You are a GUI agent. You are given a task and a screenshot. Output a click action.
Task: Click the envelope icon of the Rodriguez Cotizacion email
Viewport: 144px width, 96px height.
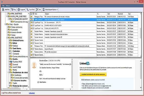coord(31,17)
